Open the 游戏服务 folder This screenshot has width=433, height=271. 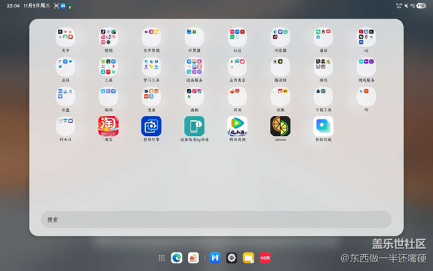pyautogui.click(x=366, y=67)
